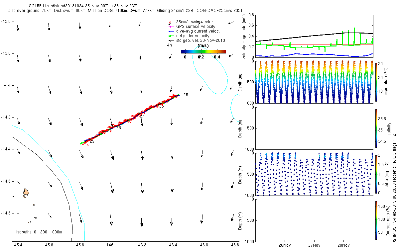Click '30' tick on temperature colorbar
399x249 pixels.
pyautogui.click(x=380, y=64)
